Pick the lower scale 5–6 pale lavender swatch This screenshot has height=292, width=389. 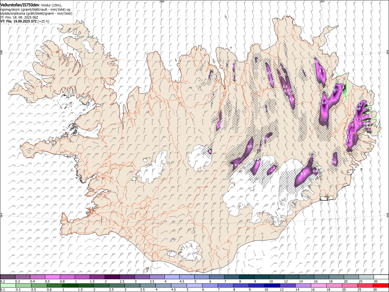coord(194,286)
